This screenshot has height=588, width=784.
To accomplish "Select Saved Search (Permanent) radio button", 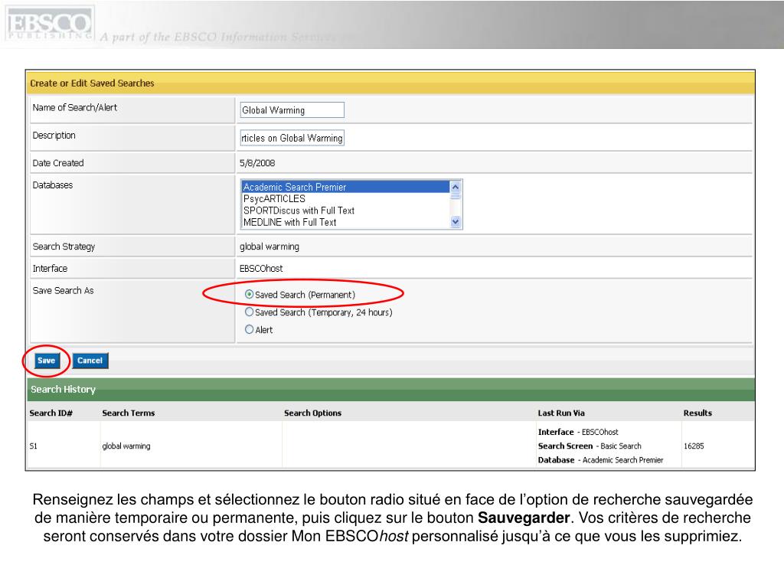I will click(x=249, y=295).
